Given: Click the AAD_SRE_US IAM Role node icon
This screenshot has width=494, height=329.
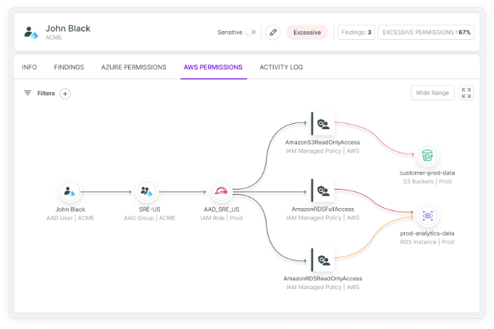Looking at the screenshot, I should click(x=221, y=192).
